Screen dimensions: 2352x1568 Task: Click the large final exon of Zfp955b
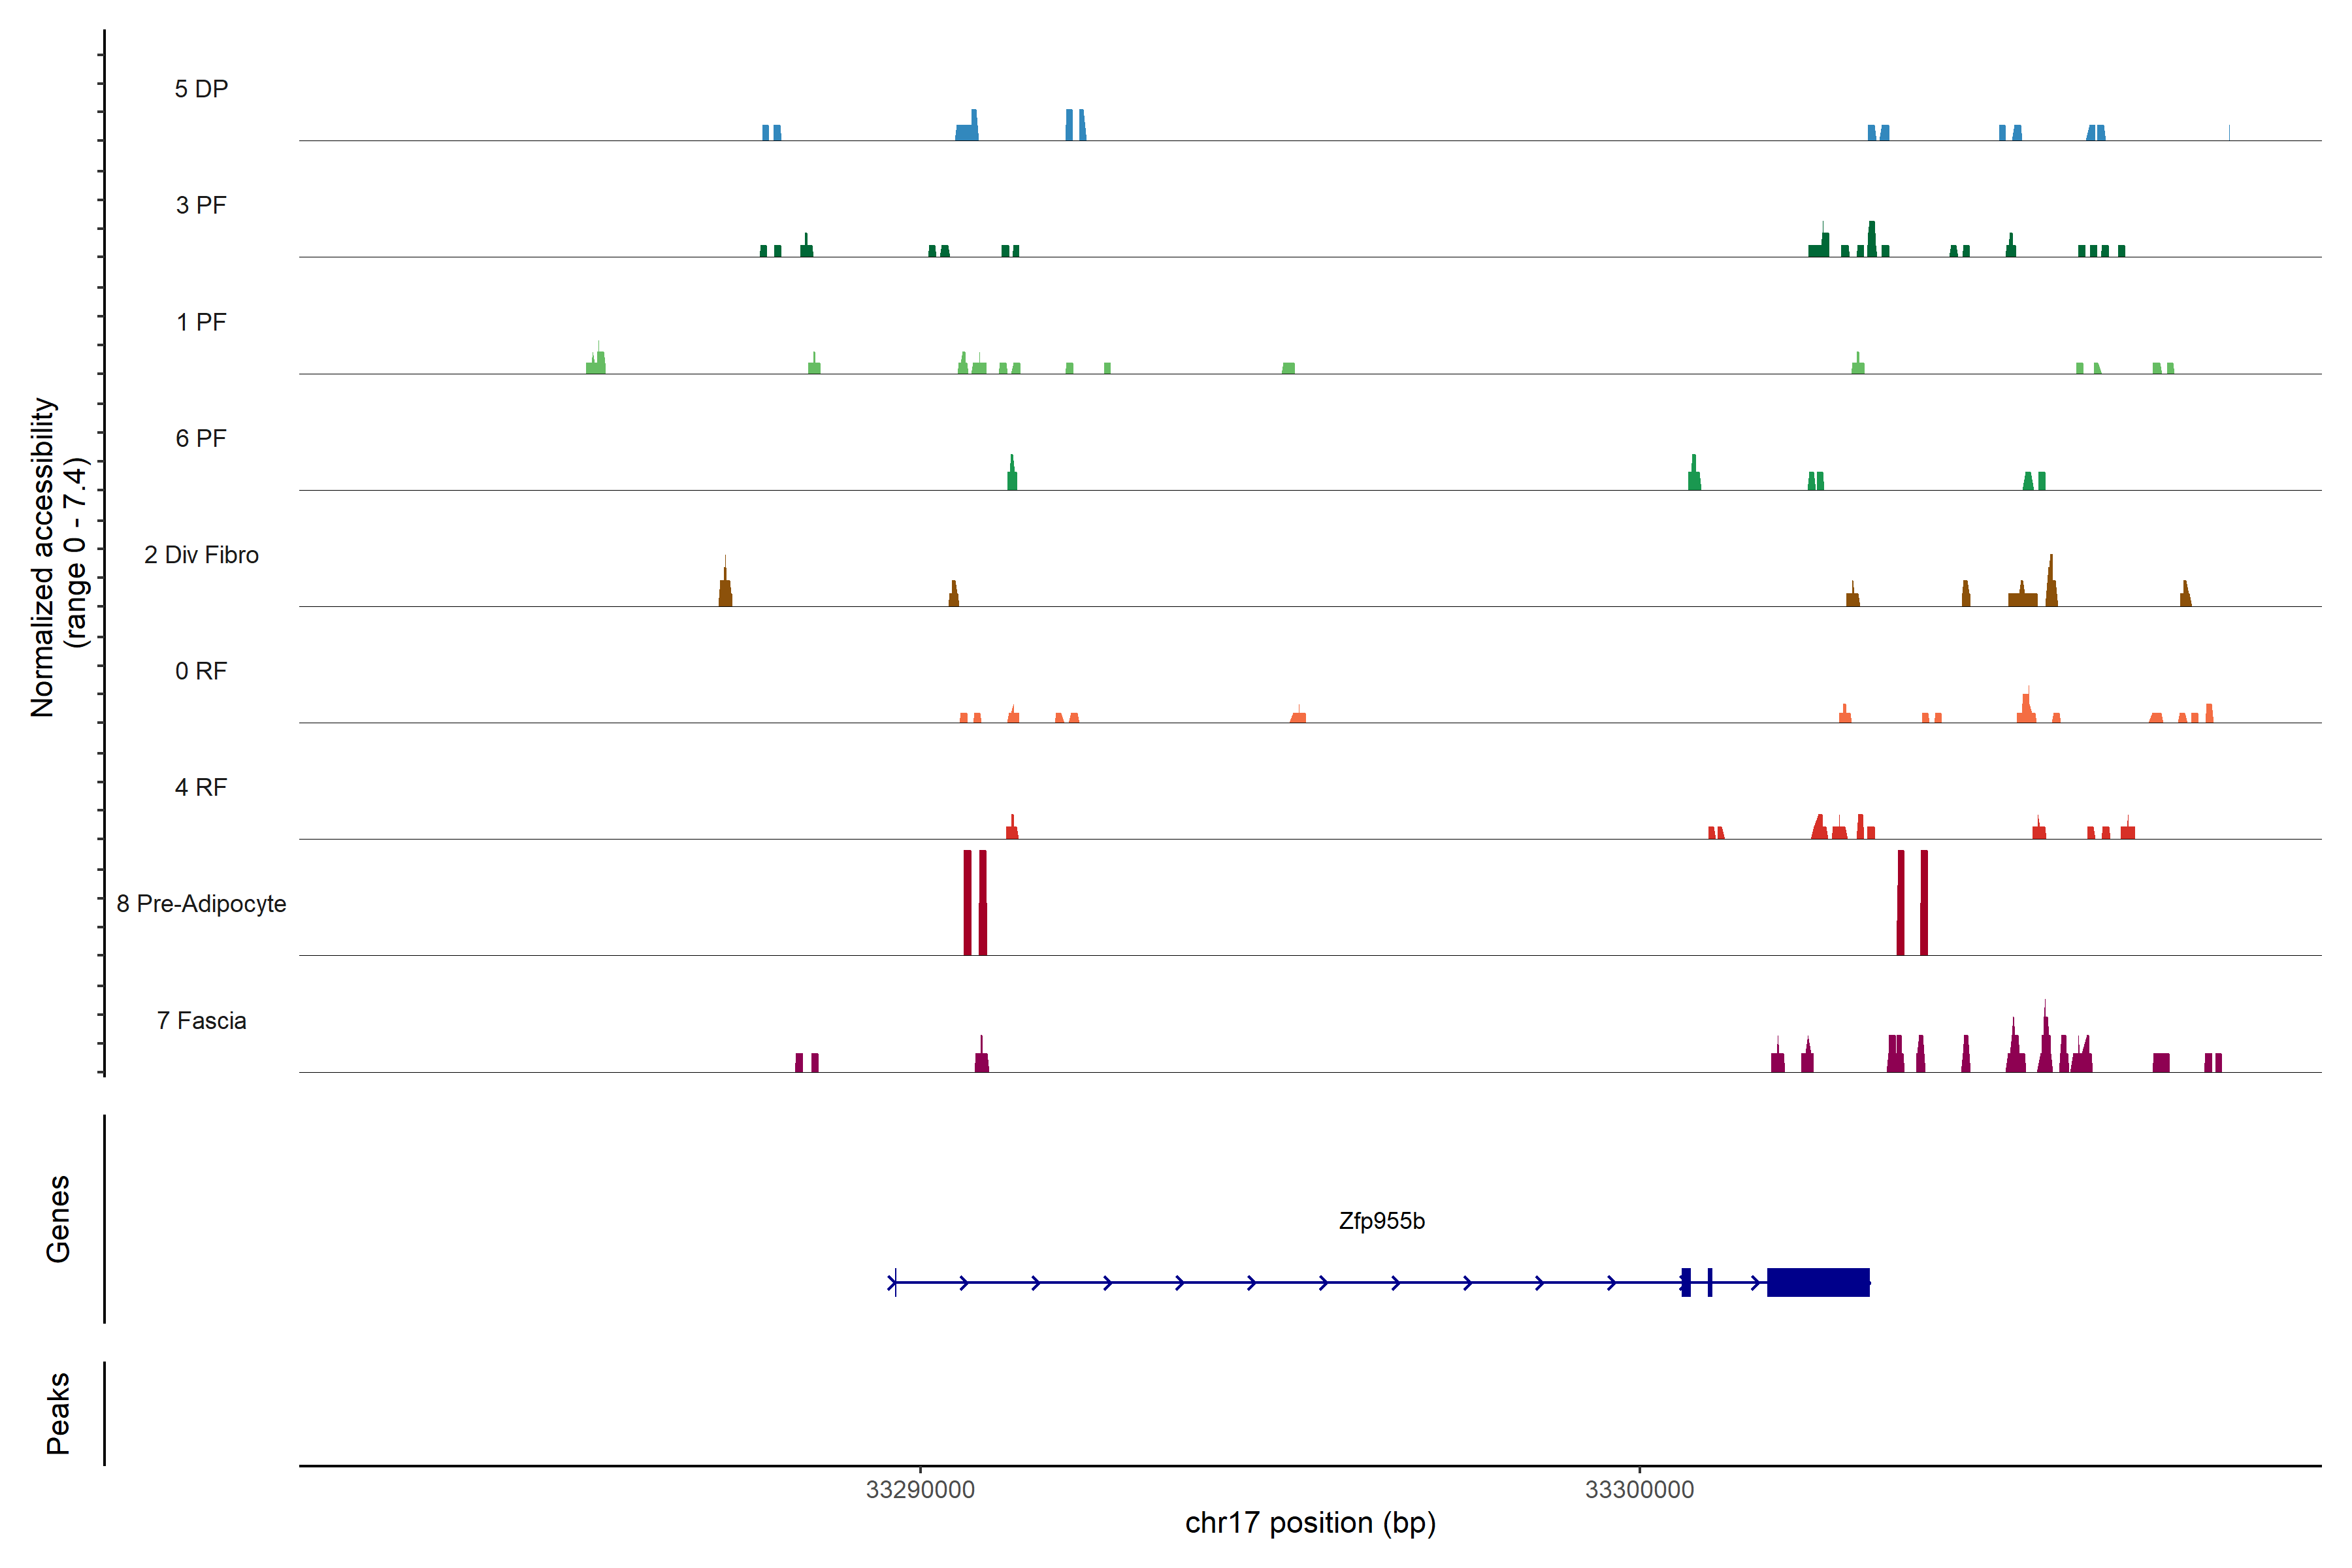click(x=1817, y=1282)
